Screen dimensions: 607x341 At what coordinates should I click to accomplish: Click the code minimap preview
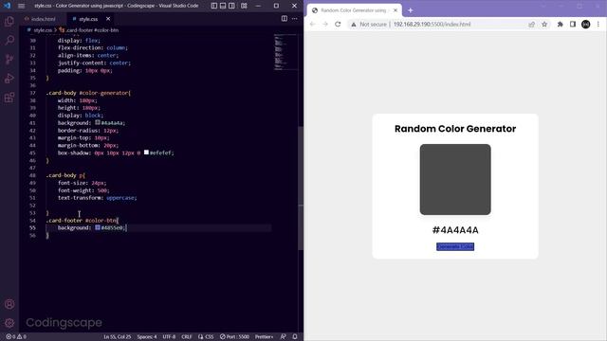tap(285, 52)
